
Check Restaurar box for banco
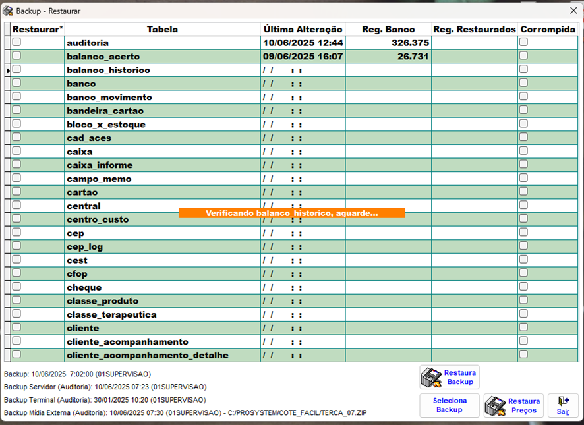16,82
